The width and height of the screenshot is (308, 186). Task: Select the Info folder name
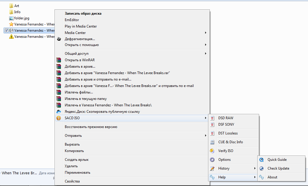point(17,12)
